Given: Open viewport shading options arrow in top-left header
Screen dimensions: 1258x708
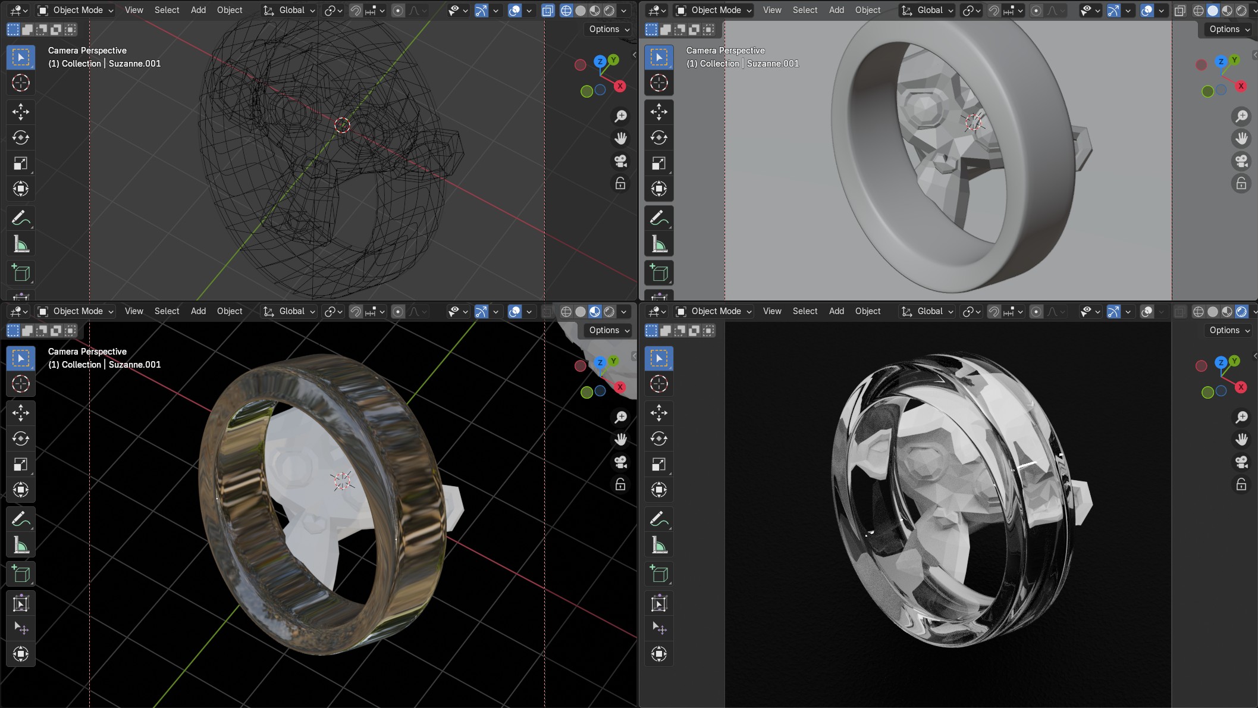Looking at the screenshot, I should [x=623, y=10].
